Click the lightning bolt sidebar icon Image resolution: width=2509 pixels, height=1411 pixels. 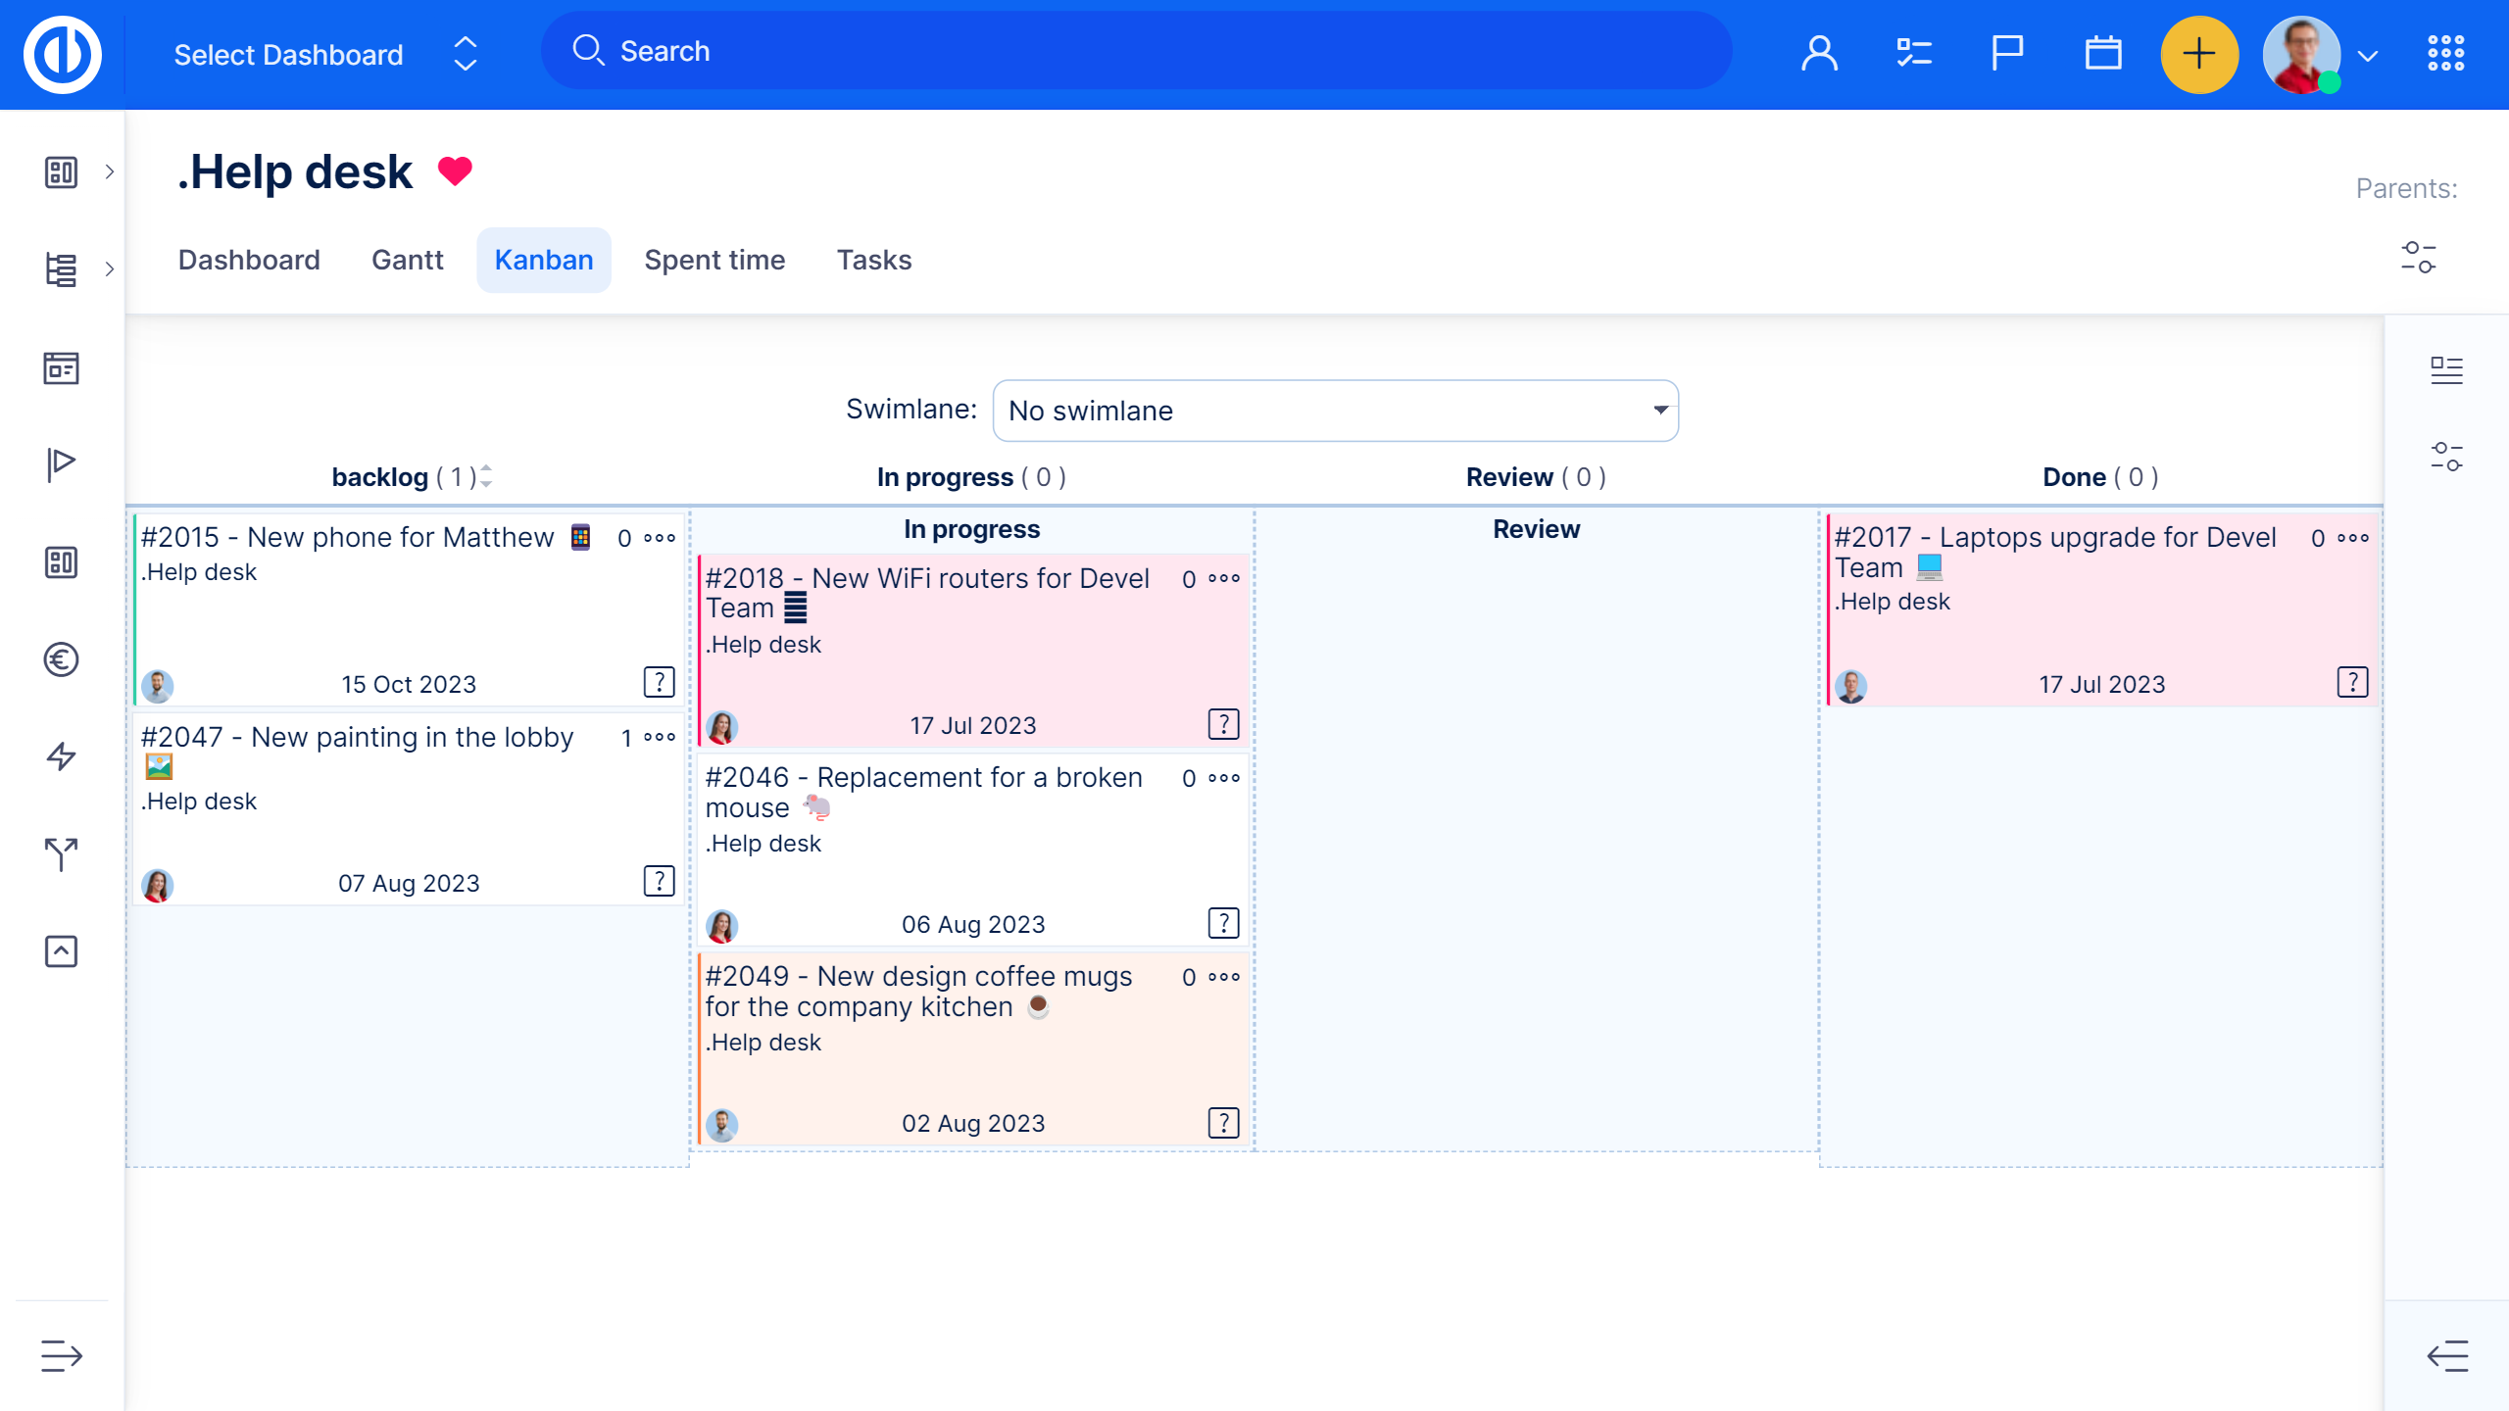point(61,756)
